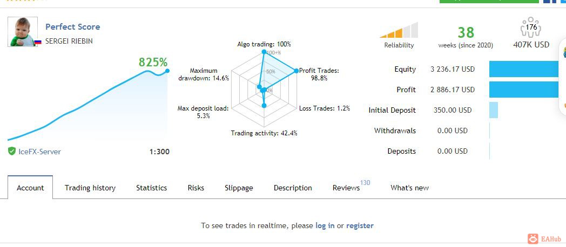This screenshot has height=247, width=566.
Task: Open the Risks tab
Action: pyautogui.click(x=196, y=188)
